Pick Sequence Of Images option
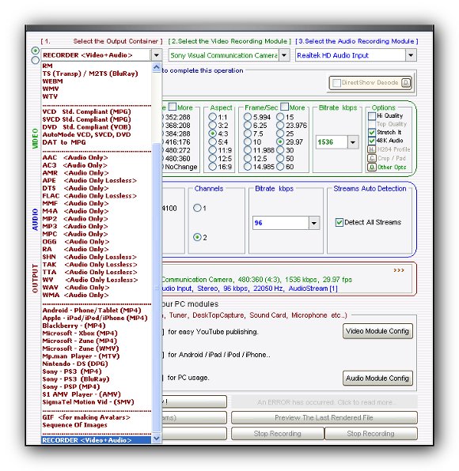 97,424
